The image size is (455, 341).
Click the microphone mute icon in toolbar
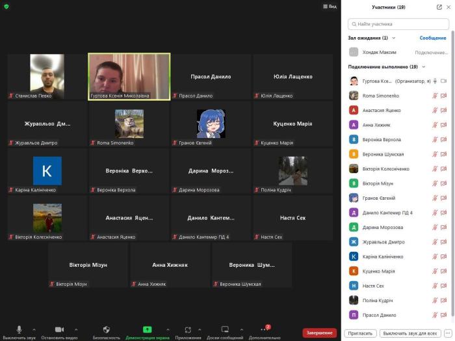(x=19, y=329)
